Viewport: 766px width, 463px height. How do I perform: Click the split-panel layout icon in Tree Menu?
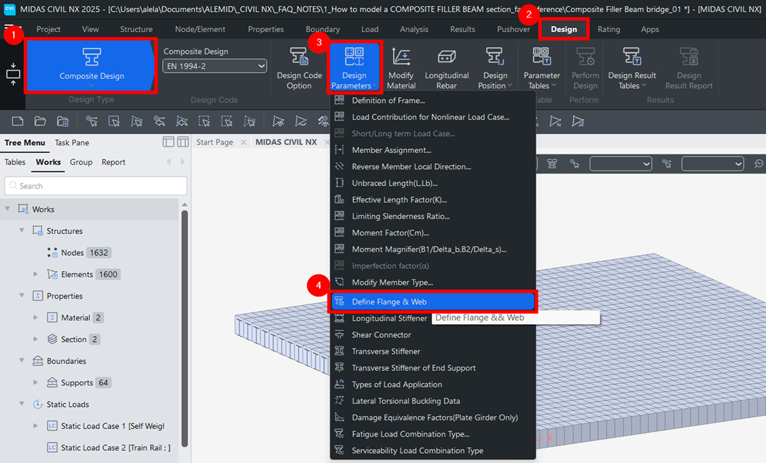[x=183, y=142]
